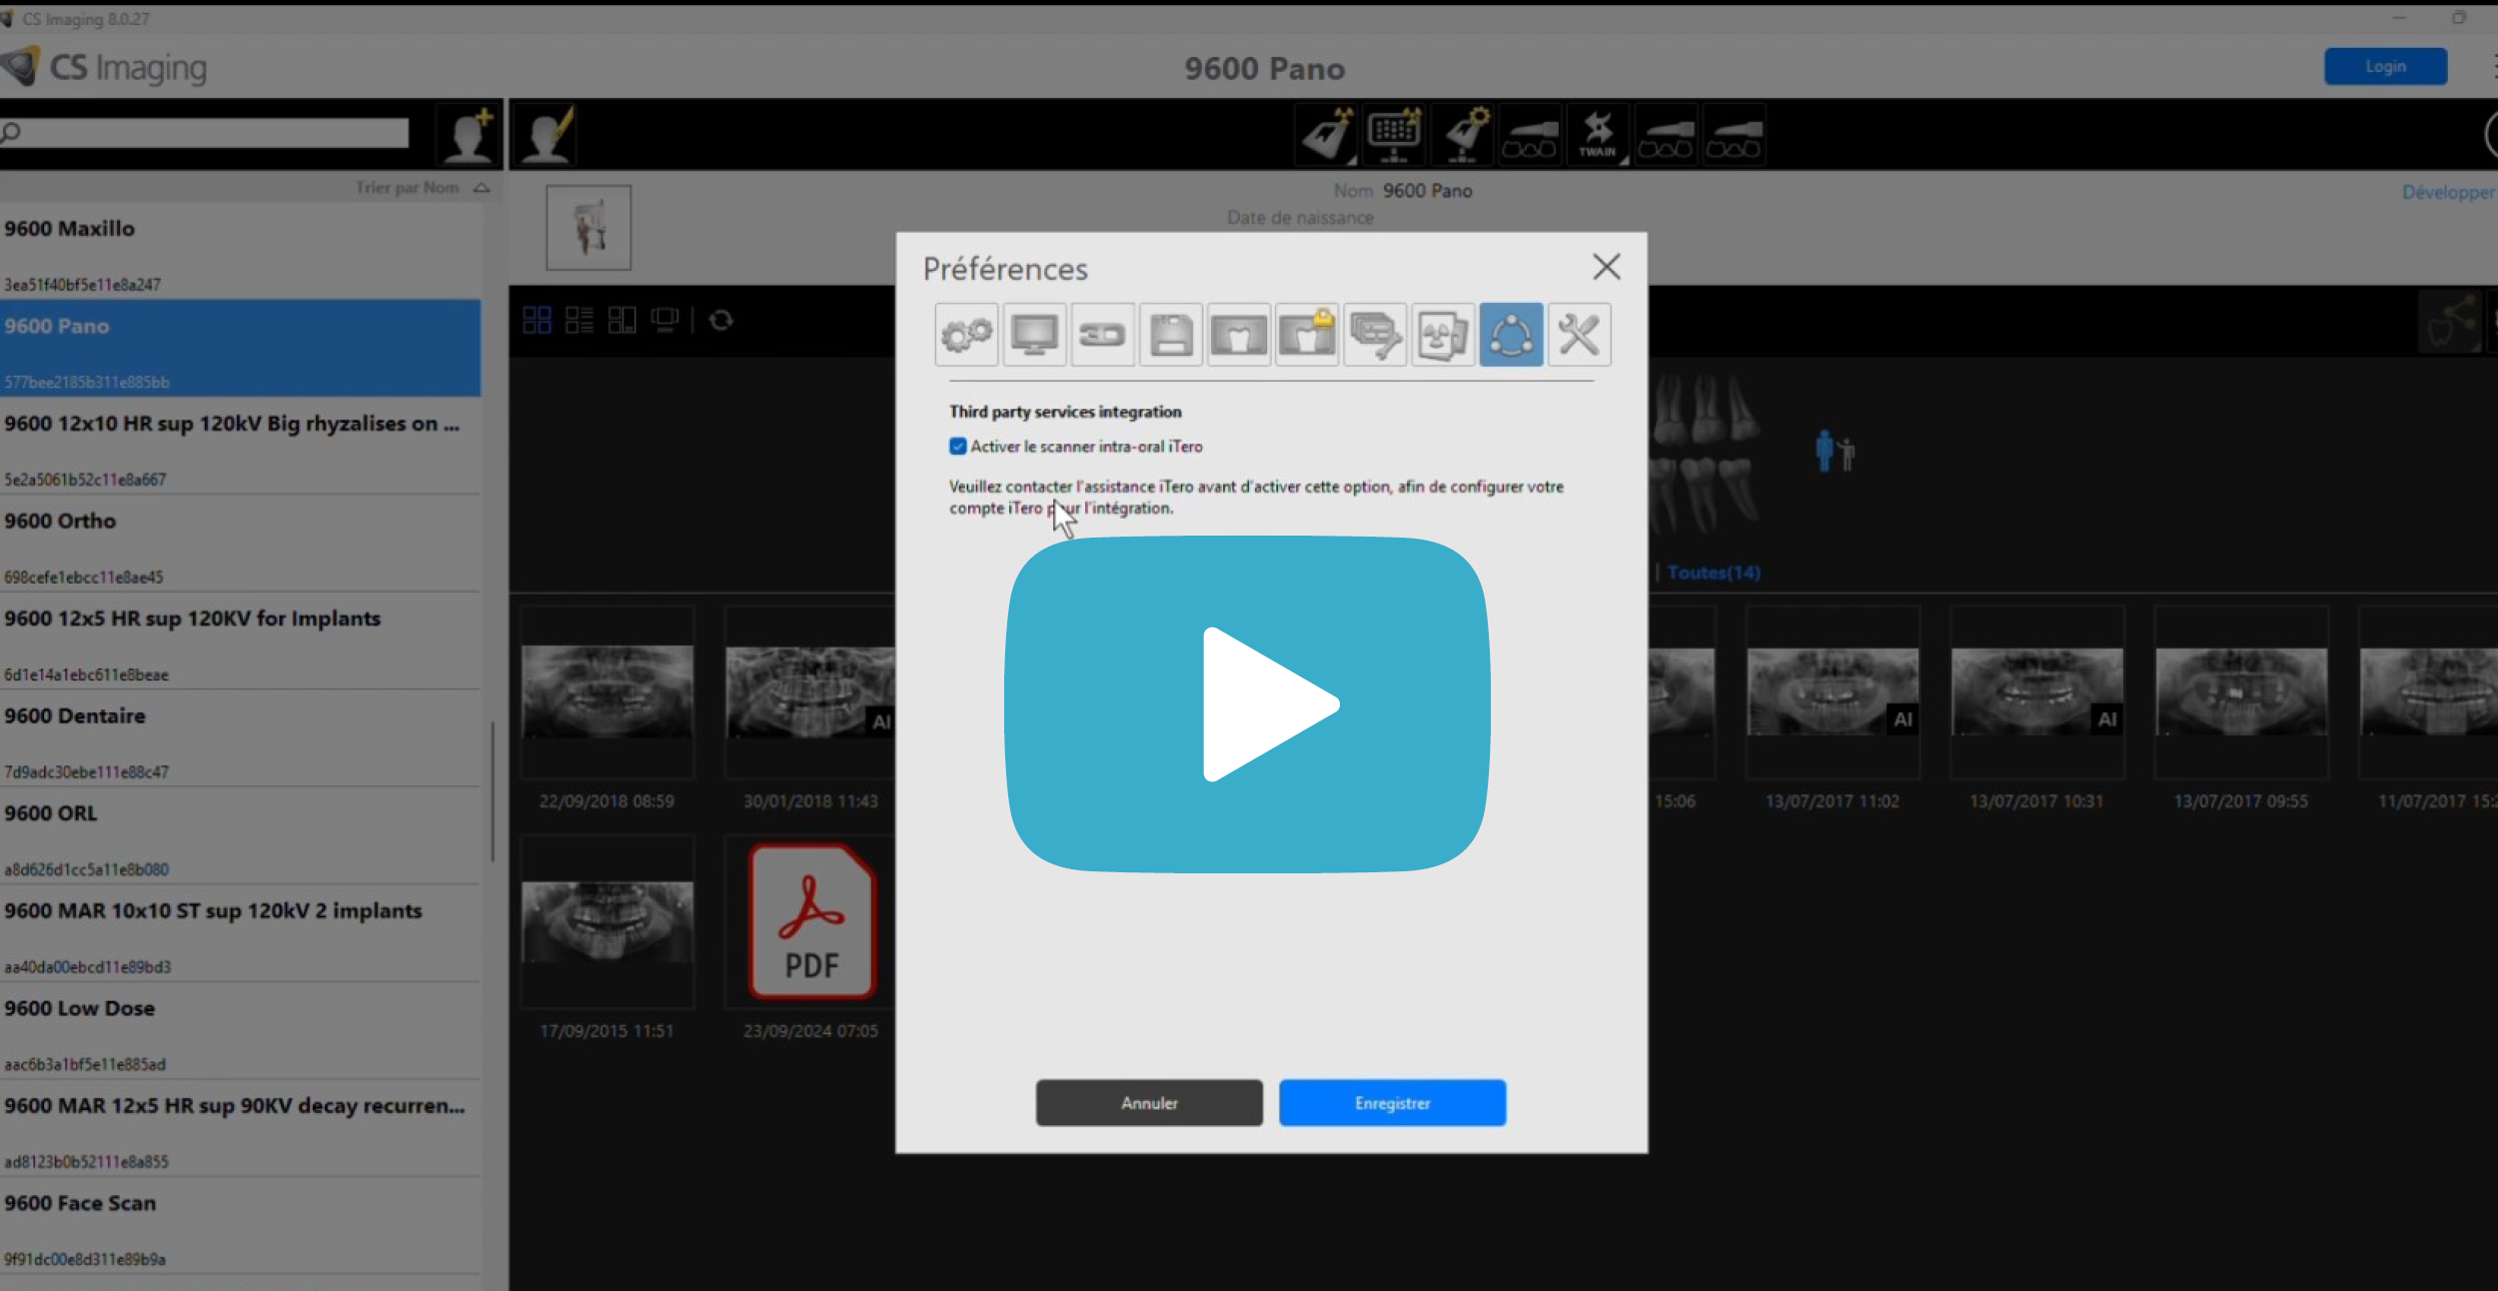Open panoramic image dated 17/09/2015 11:51
The width and height of the screenshot is (2498, 1291).
click(x=607, y=921)
